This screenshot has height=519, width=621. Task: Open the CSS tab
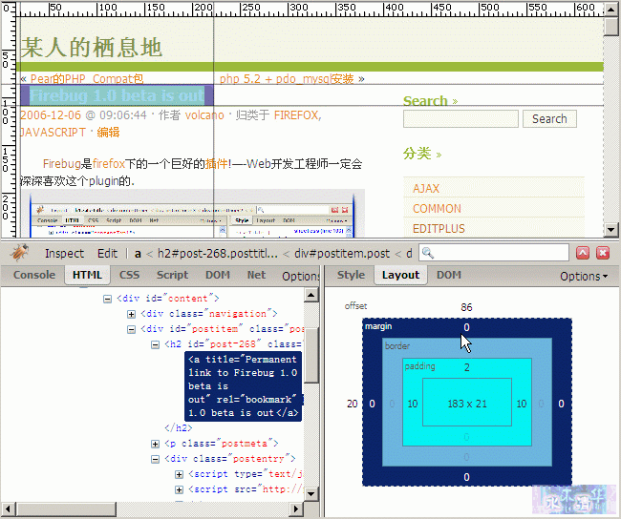[130, 275]
